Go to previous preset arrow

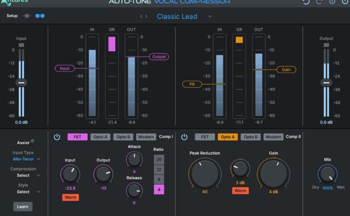(141, 16)
